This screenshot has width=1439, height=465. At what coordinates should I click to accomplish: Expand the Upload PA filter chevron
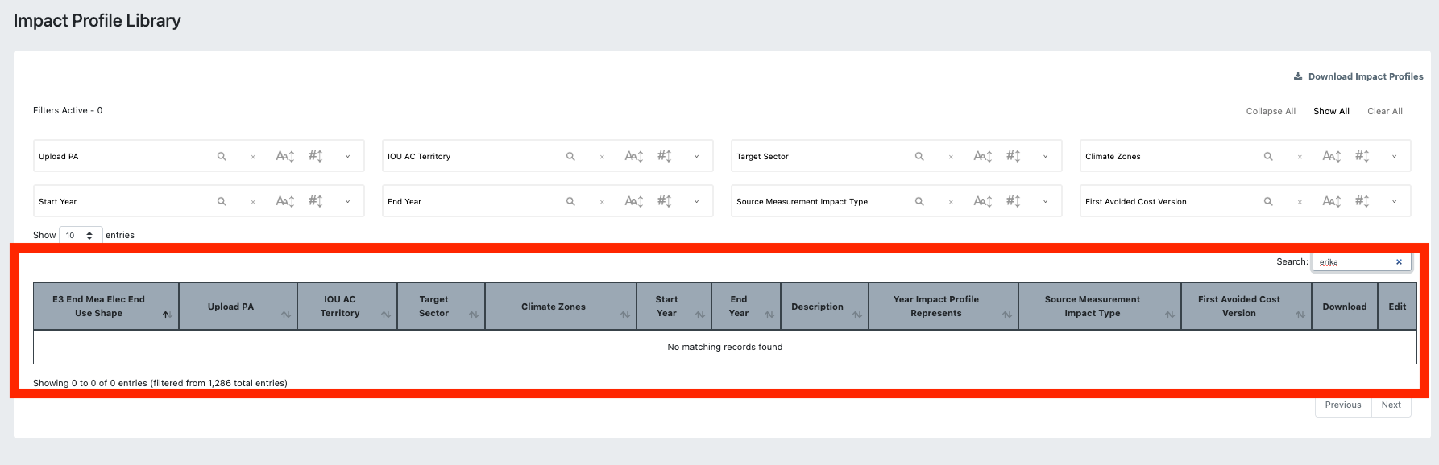click(348, 156)
